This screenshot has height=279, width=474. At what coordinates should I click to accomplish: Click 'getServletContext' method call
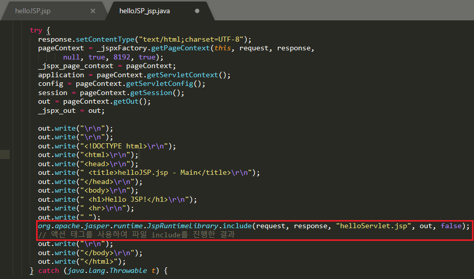coord(182,75)
